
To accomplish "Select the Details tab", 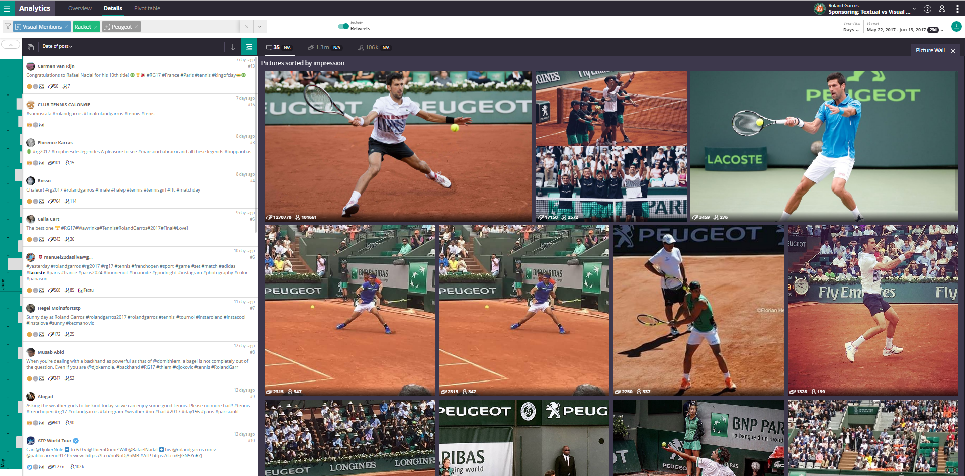I will 113,8.
